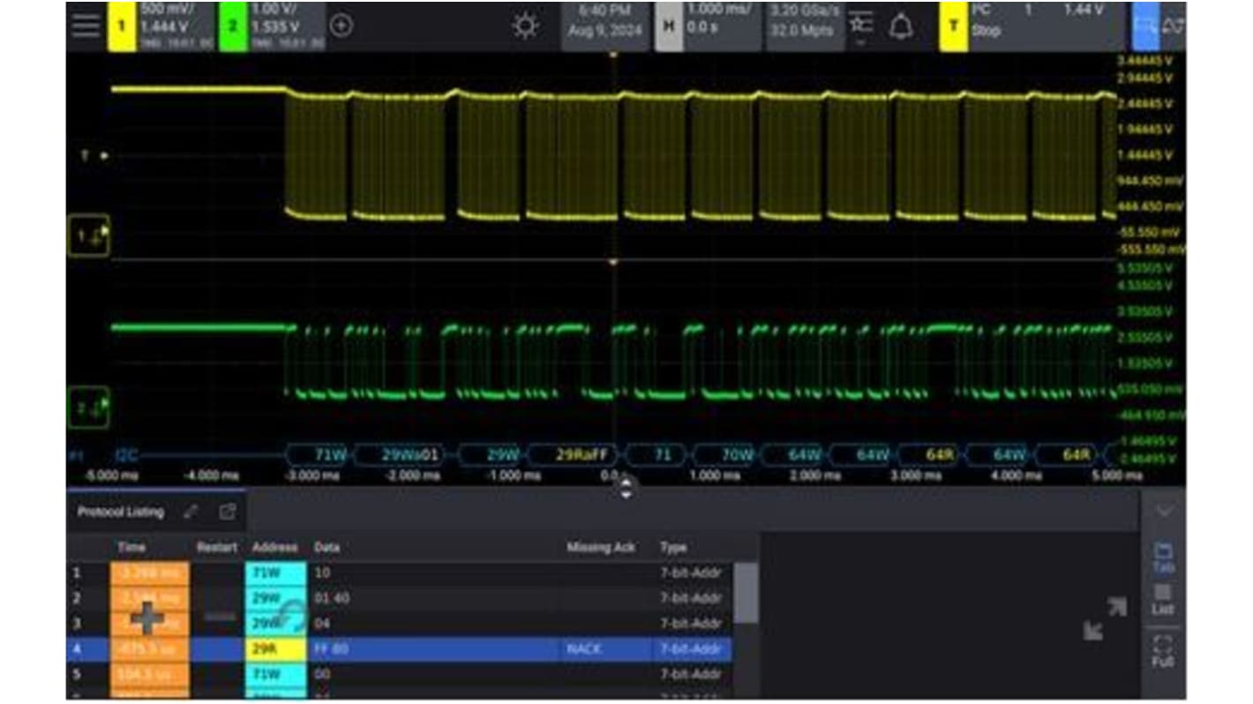
Task: Select the trigger level T marker
Action: point(94,156)
